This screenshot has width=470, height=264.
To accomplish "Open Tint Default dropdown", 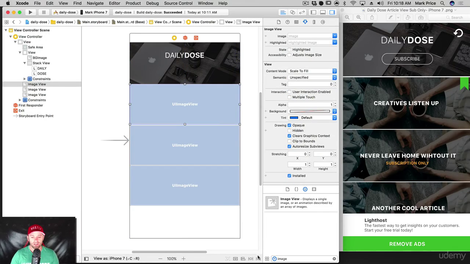I will pos(318,118).
